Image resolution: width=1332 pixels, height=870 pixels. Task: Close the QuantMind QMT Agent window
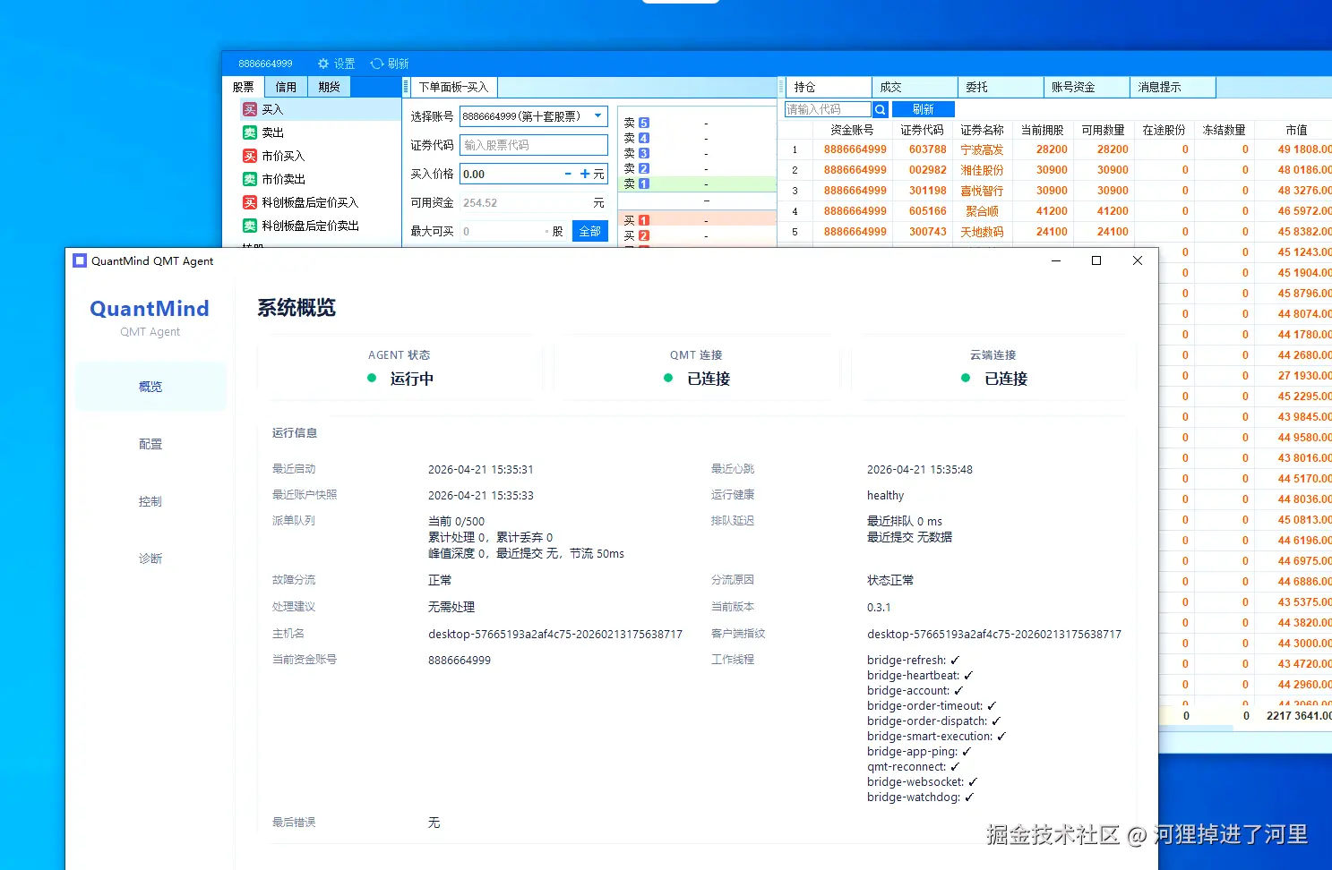click(x=1138, y=260)
